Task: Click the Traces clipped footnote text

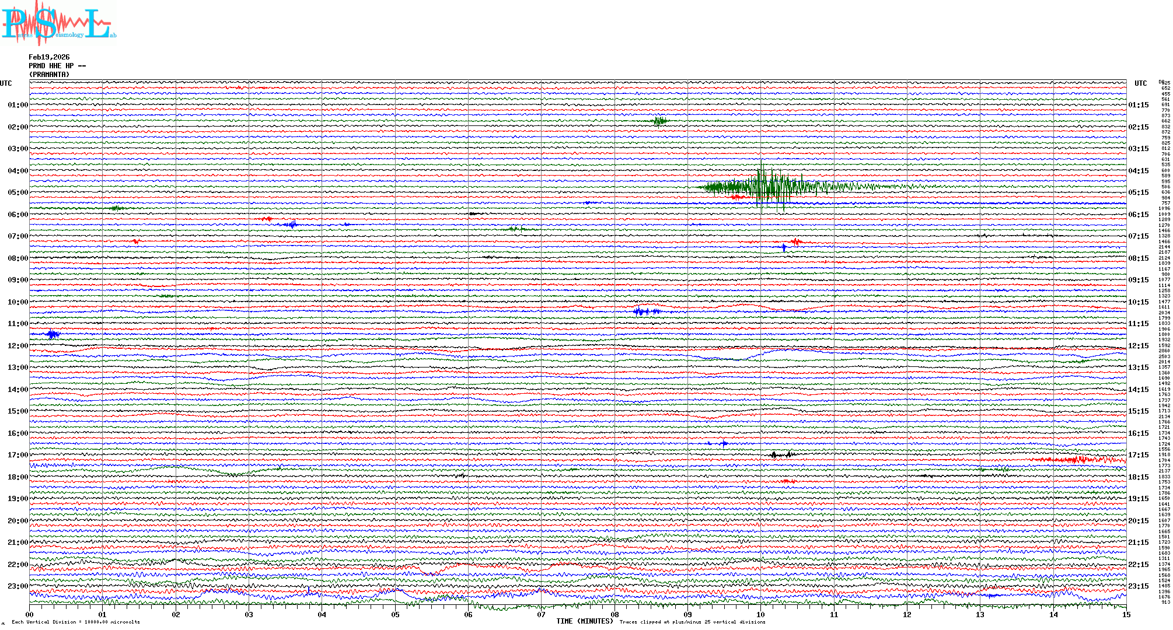Action: (x=692, y=622)
